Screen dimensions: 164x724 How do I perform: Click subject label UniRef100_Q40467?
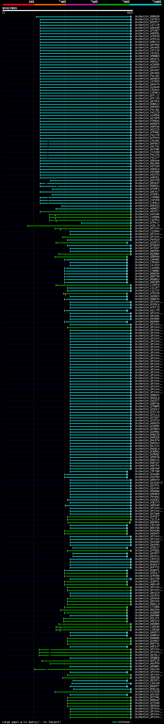[147, 70]
